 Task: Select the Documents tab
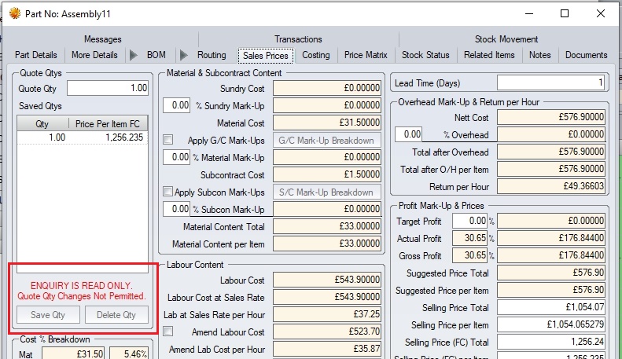(x=586, y=55)
